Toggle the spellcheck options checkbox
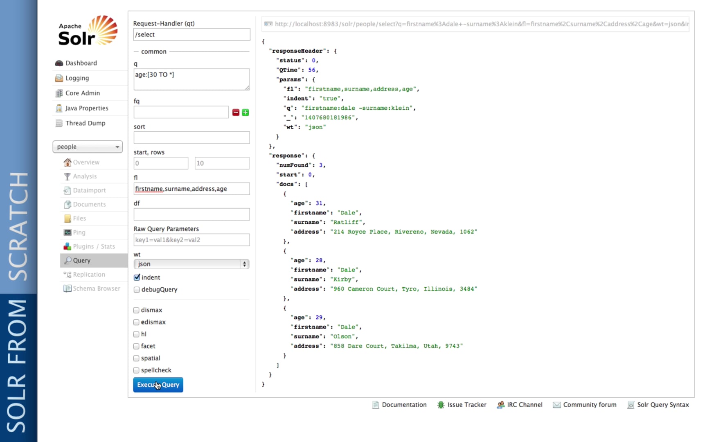 coord(136,370)
